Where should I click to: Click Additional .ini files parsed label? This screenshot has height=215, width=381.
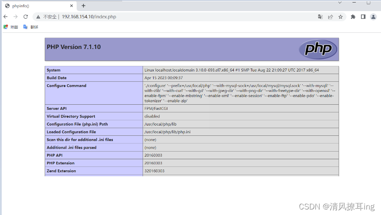[x=72, y=147]
